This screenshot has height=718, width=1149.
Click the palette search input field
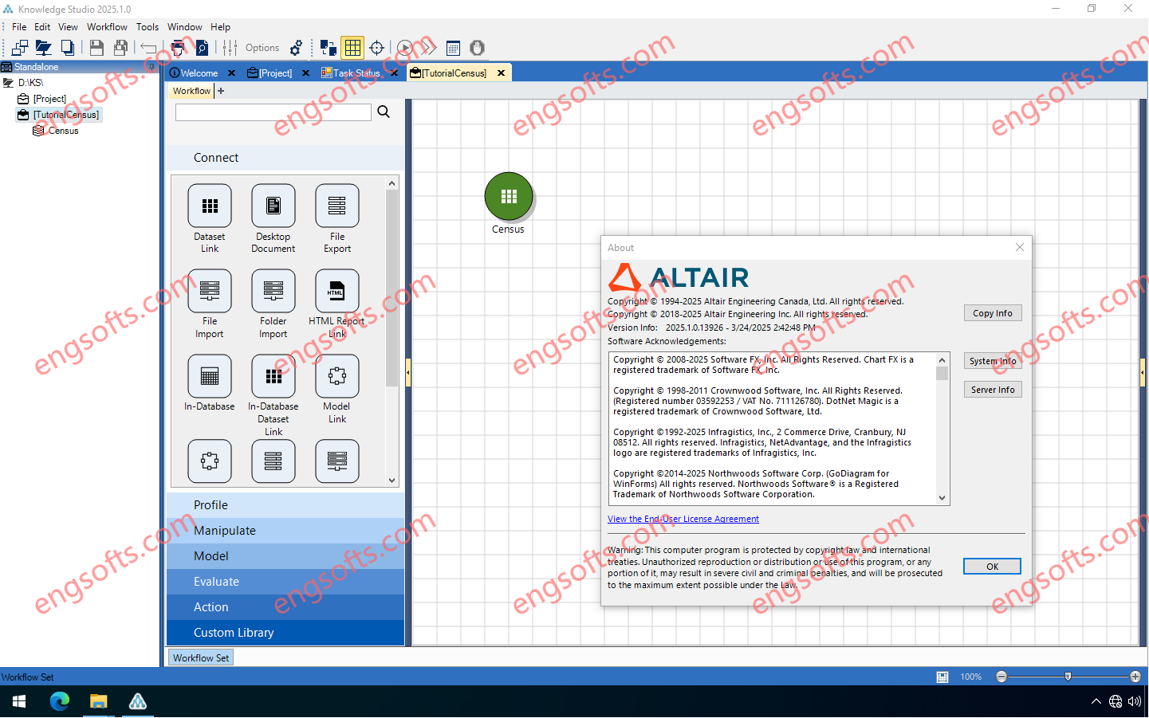[273, 112]
